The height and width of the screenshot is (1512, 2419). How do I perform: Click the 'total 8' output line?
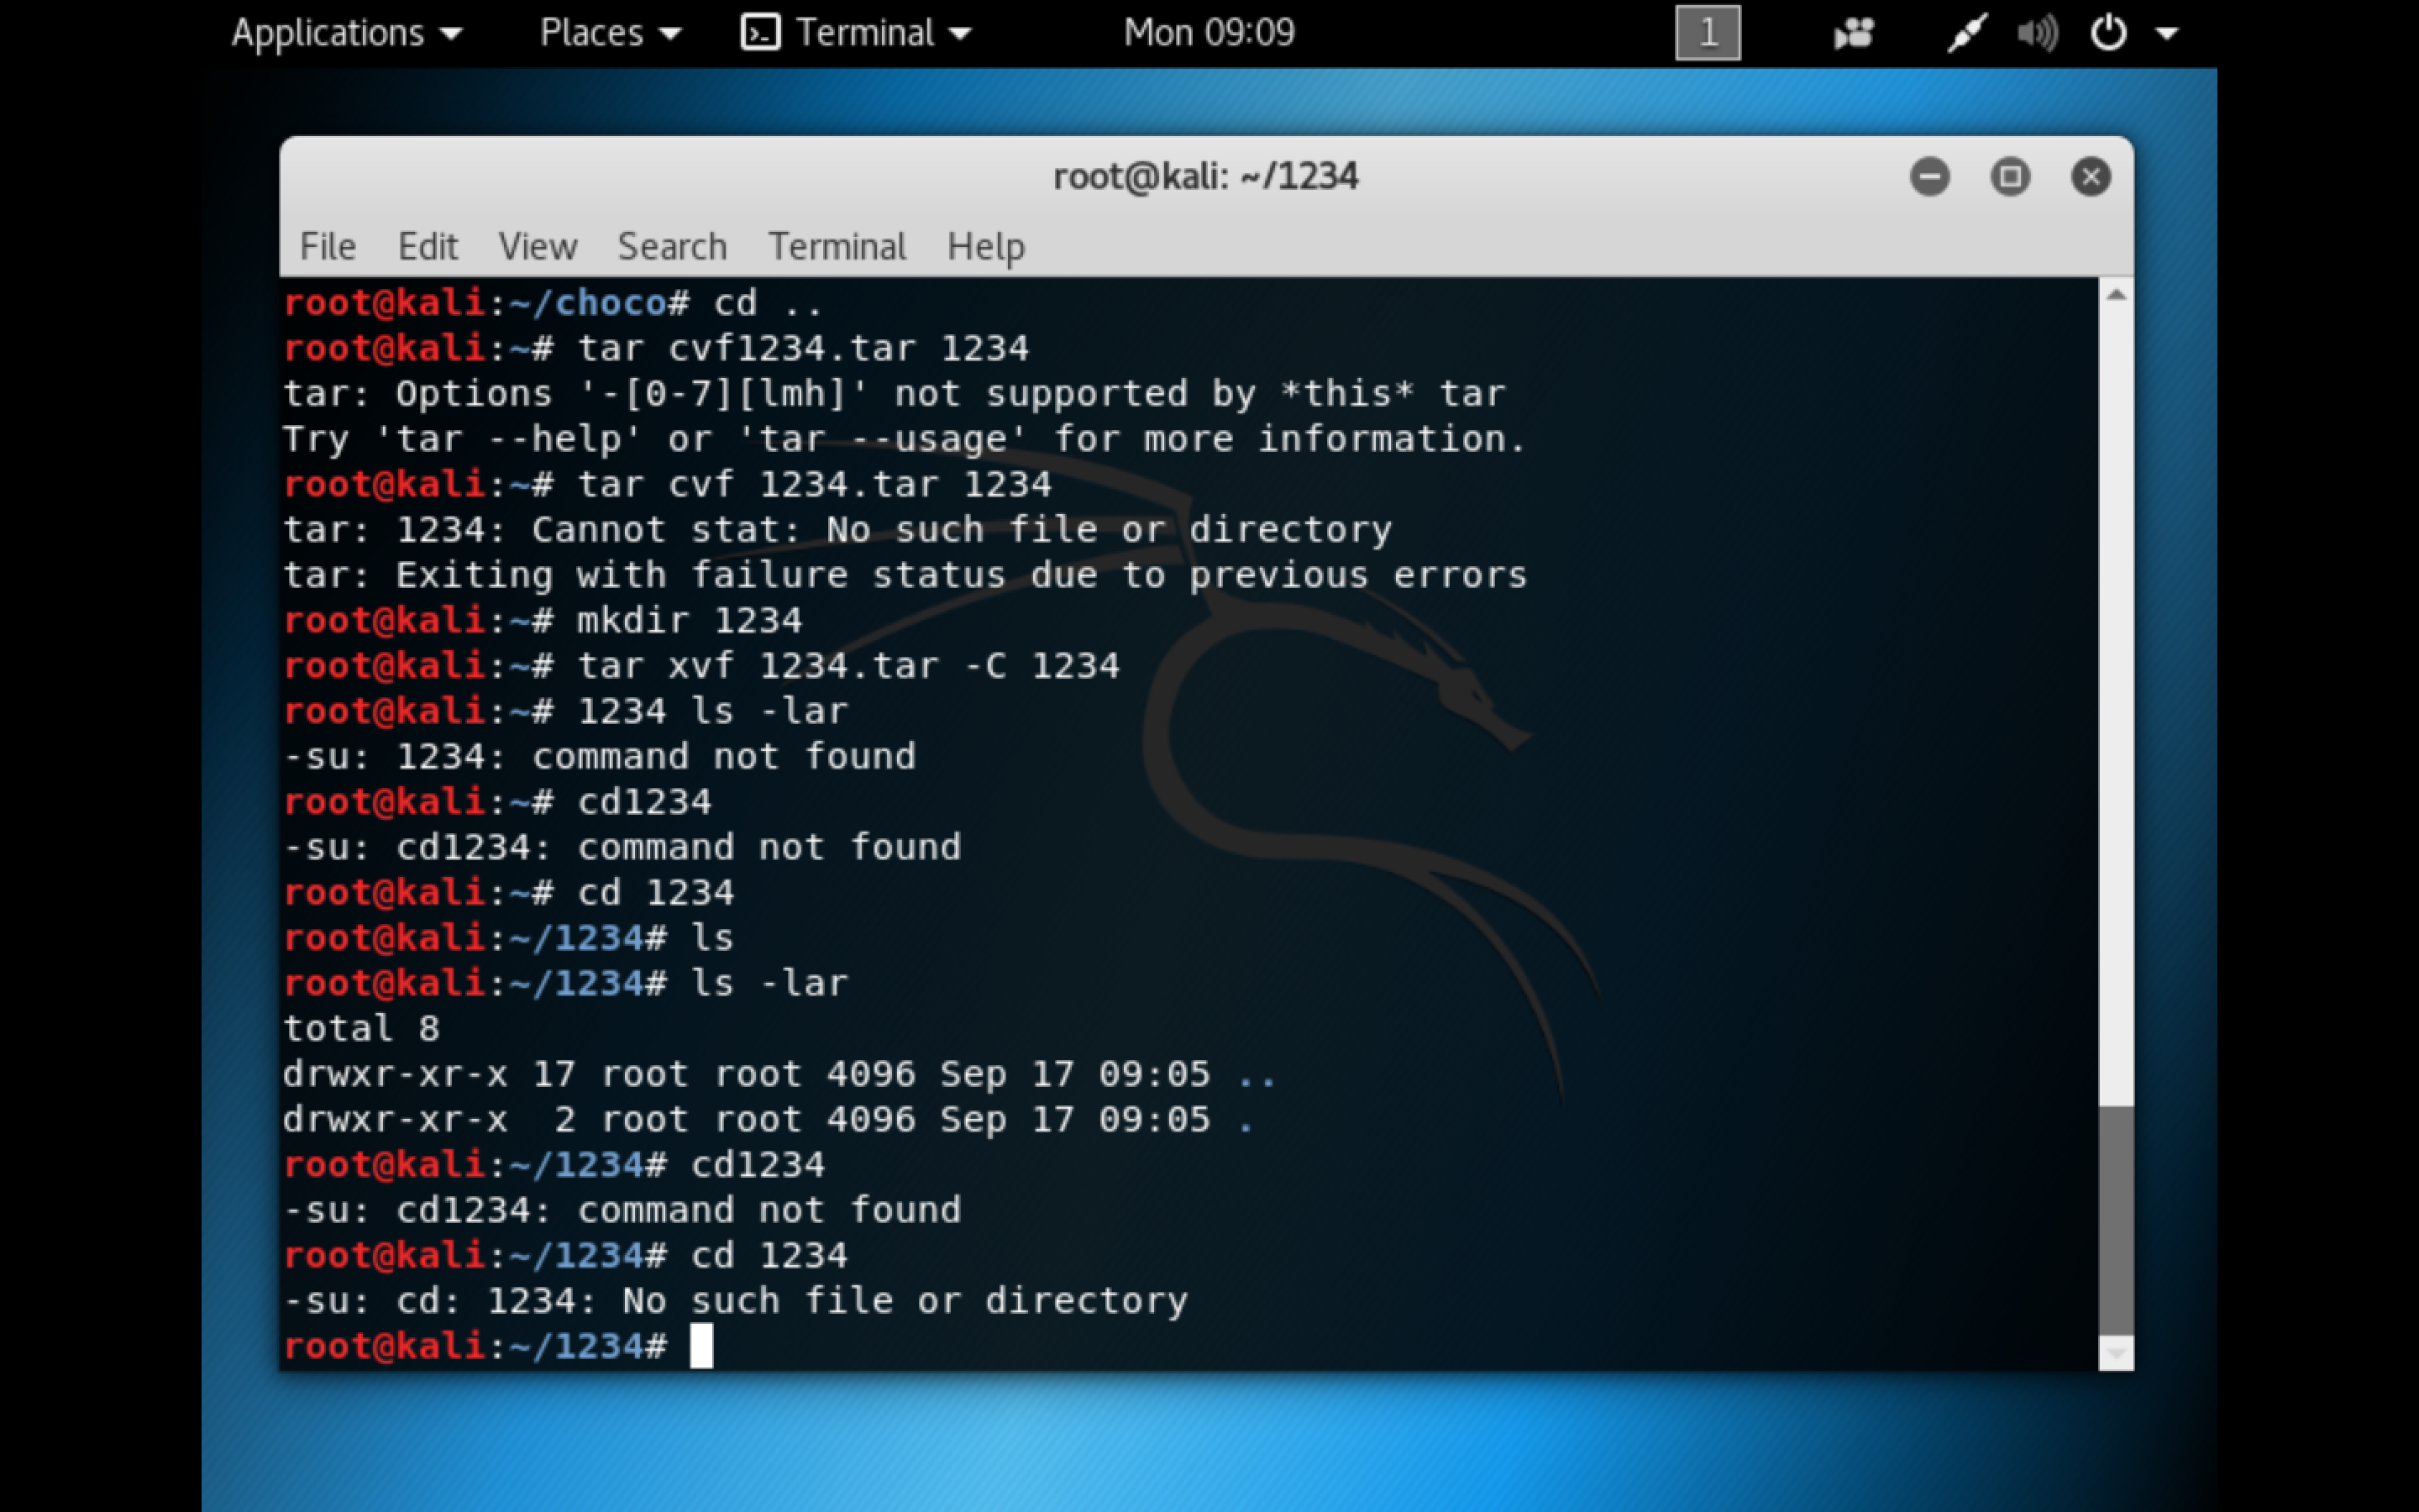click(361, 1029)
